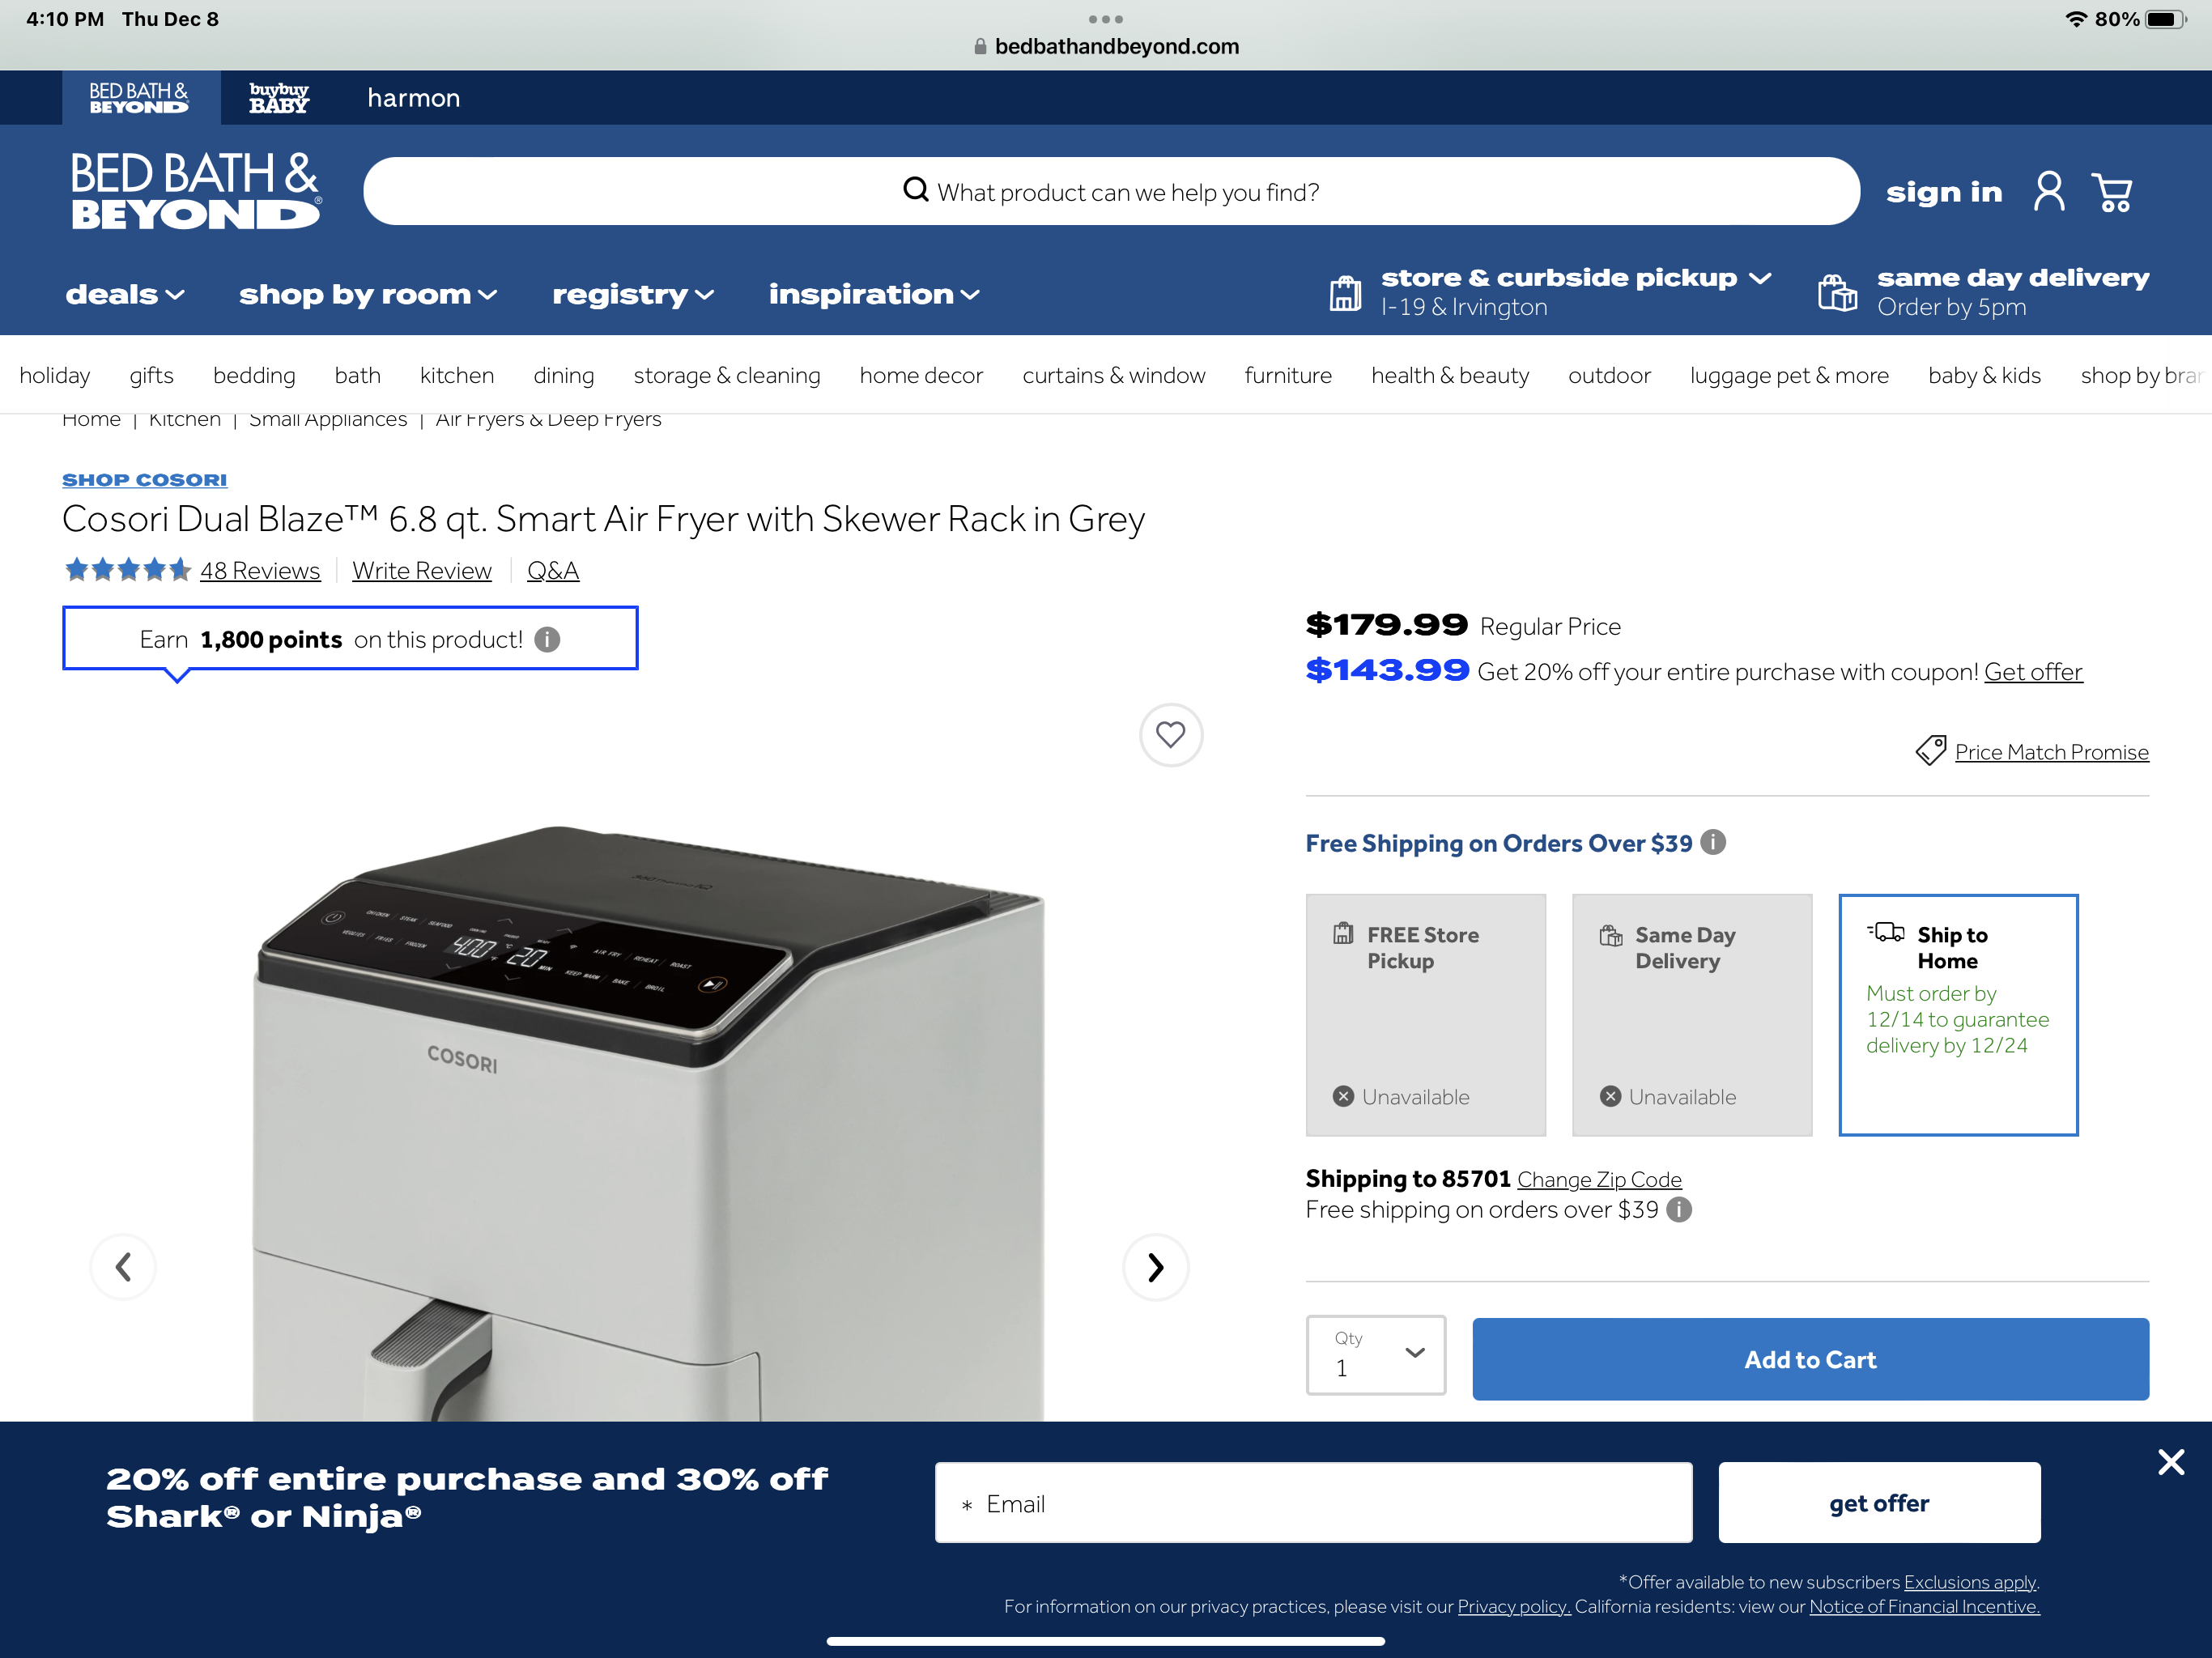
Task: Click the store pickup building icon in header
Action: point(1344,293)
